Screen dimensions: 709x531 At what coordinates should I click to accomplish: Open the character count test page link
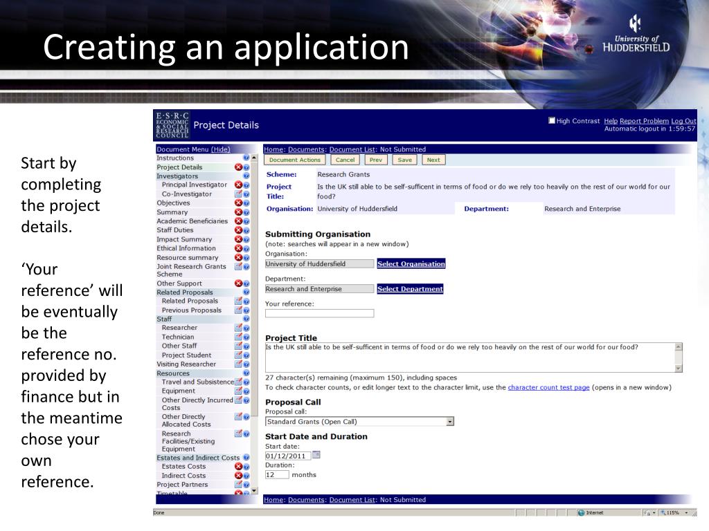pos(548,387)
